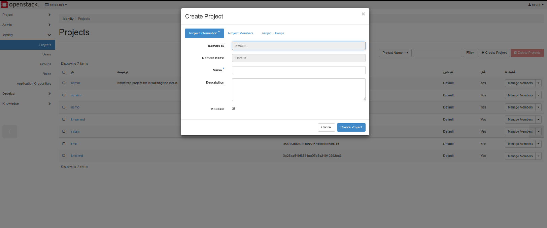Open actions dropdown for demo row

539,107
